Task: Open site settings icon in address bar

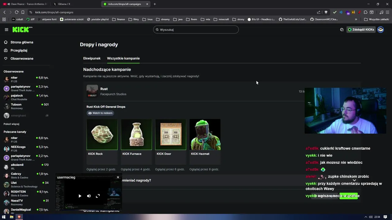Action: (31, 12)
